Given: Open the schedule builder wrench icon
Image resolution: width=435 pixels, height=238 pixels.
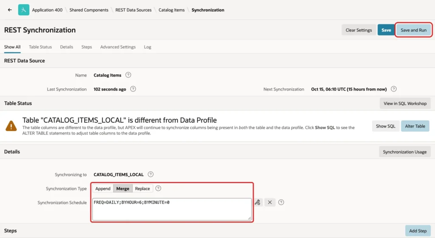Looking at the screenshot, I should [258, 202].
